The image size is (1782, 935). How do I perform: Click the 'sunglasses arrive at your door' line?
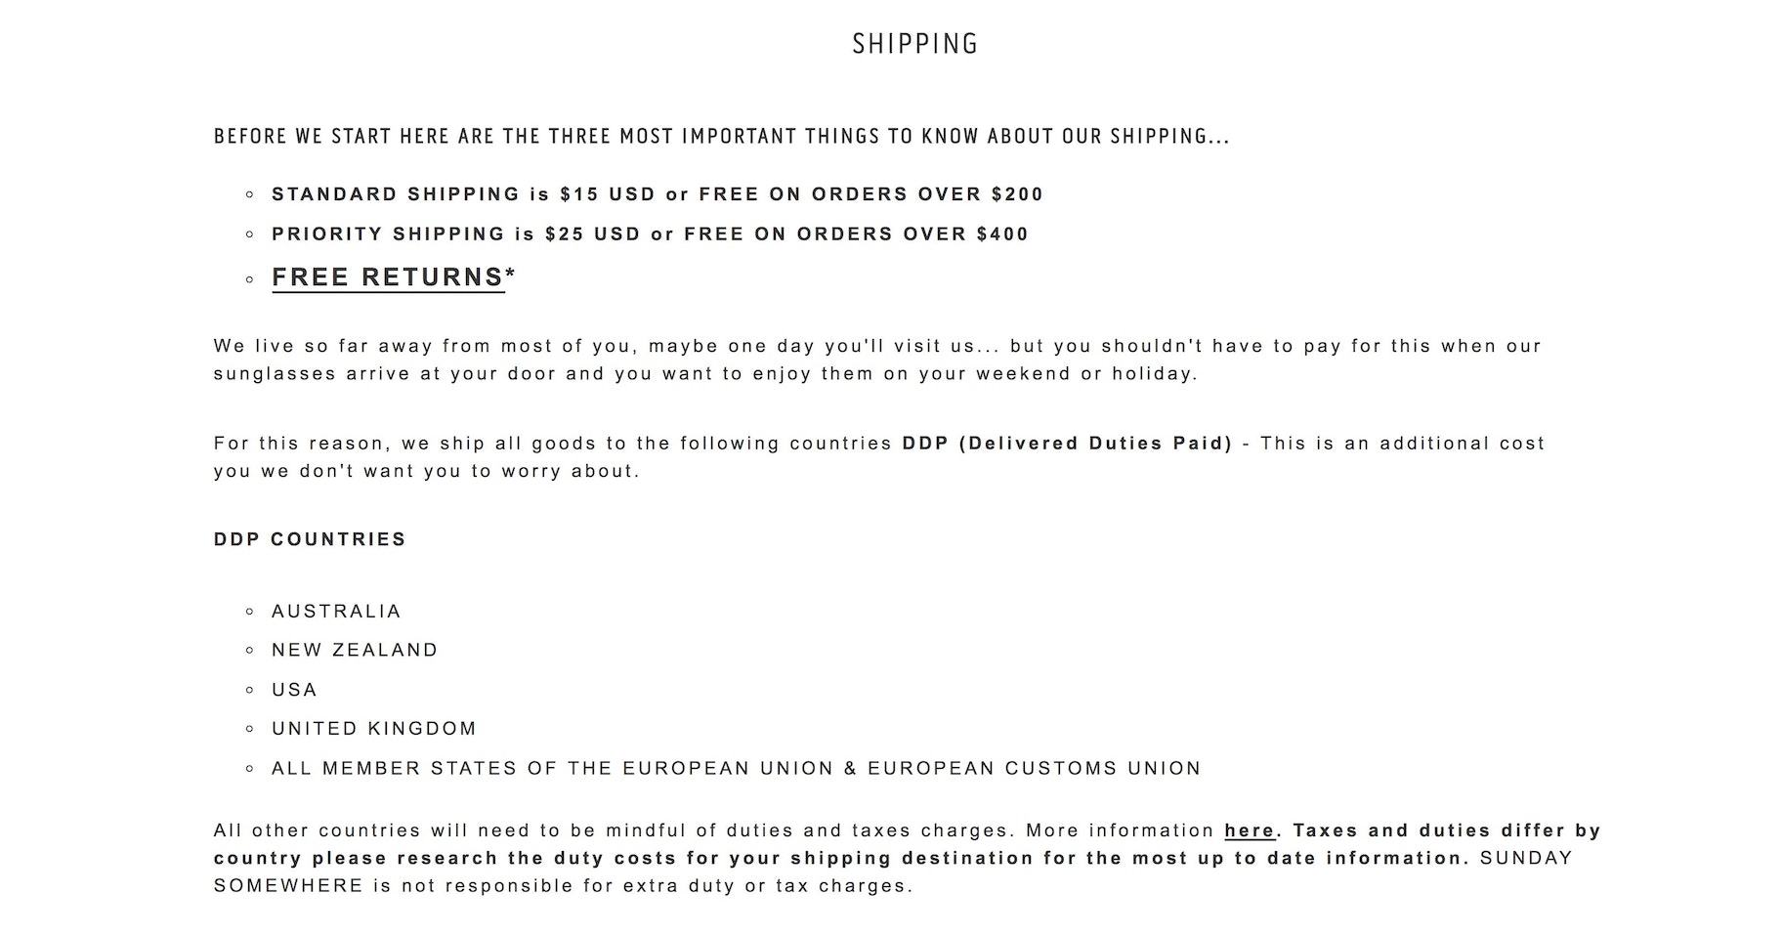coord(704,374)
